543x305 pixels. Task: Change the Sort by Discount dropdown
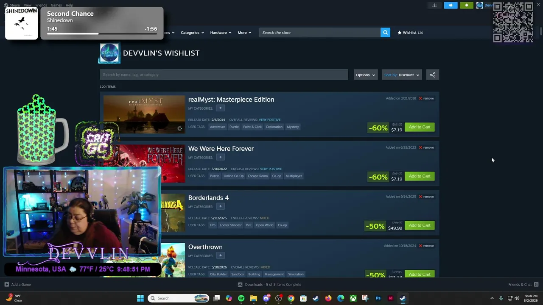coord(402,75)
